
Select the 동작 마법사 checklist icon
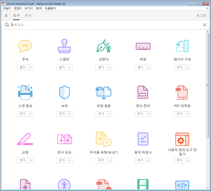point(143,139)
